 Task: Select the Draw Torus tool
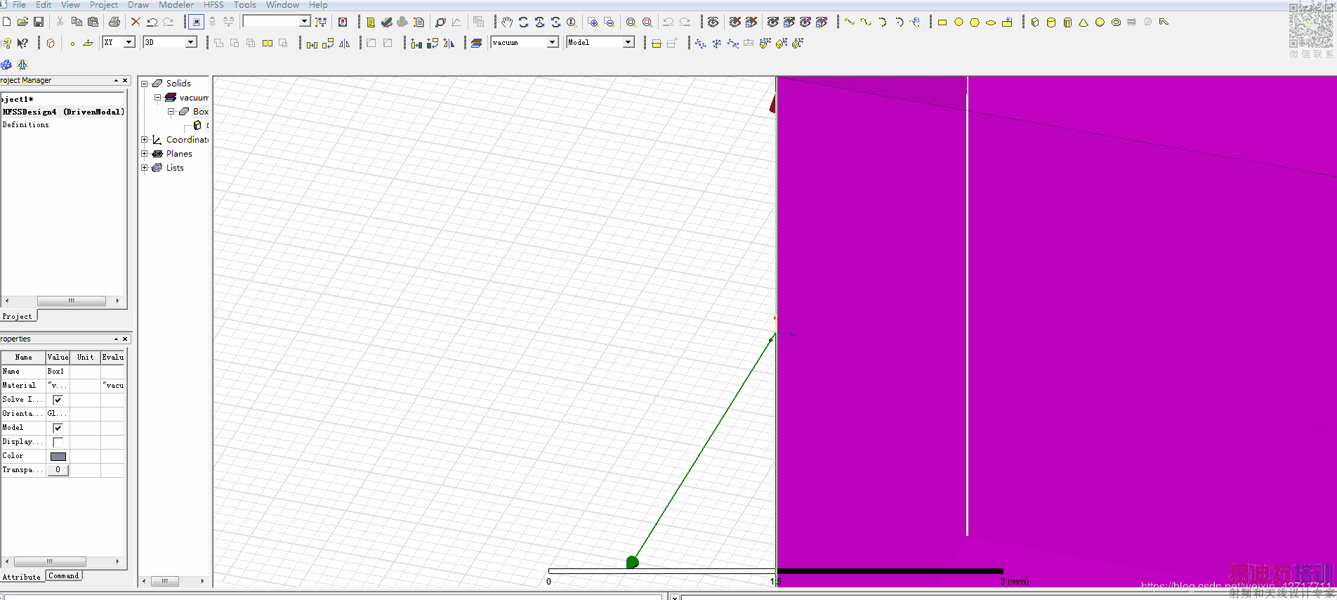tap(1116, 22)
